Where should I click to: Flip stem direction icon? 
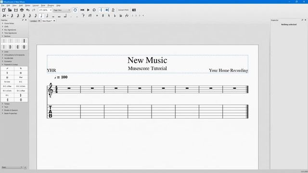127,16
